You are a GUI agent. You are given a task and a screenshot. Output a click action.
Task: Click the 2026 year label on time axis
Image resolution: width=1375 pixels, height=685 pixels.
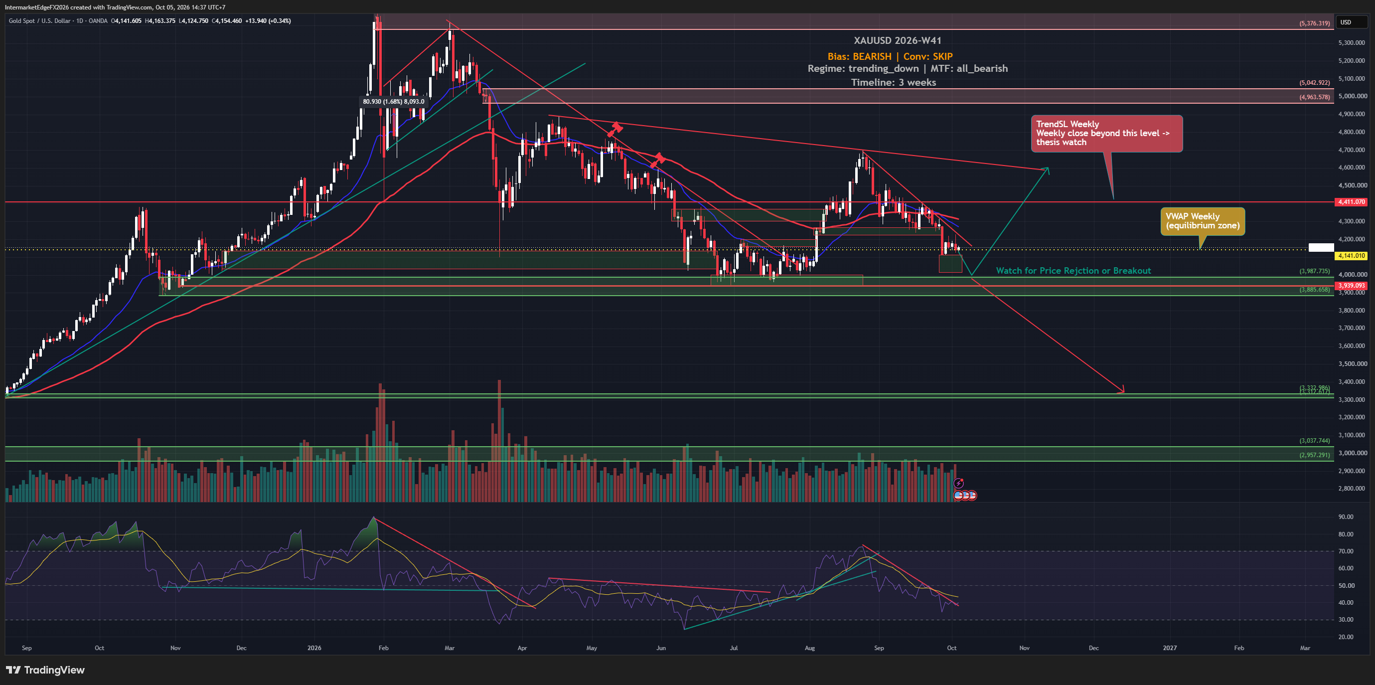click(x=314, y=648)
